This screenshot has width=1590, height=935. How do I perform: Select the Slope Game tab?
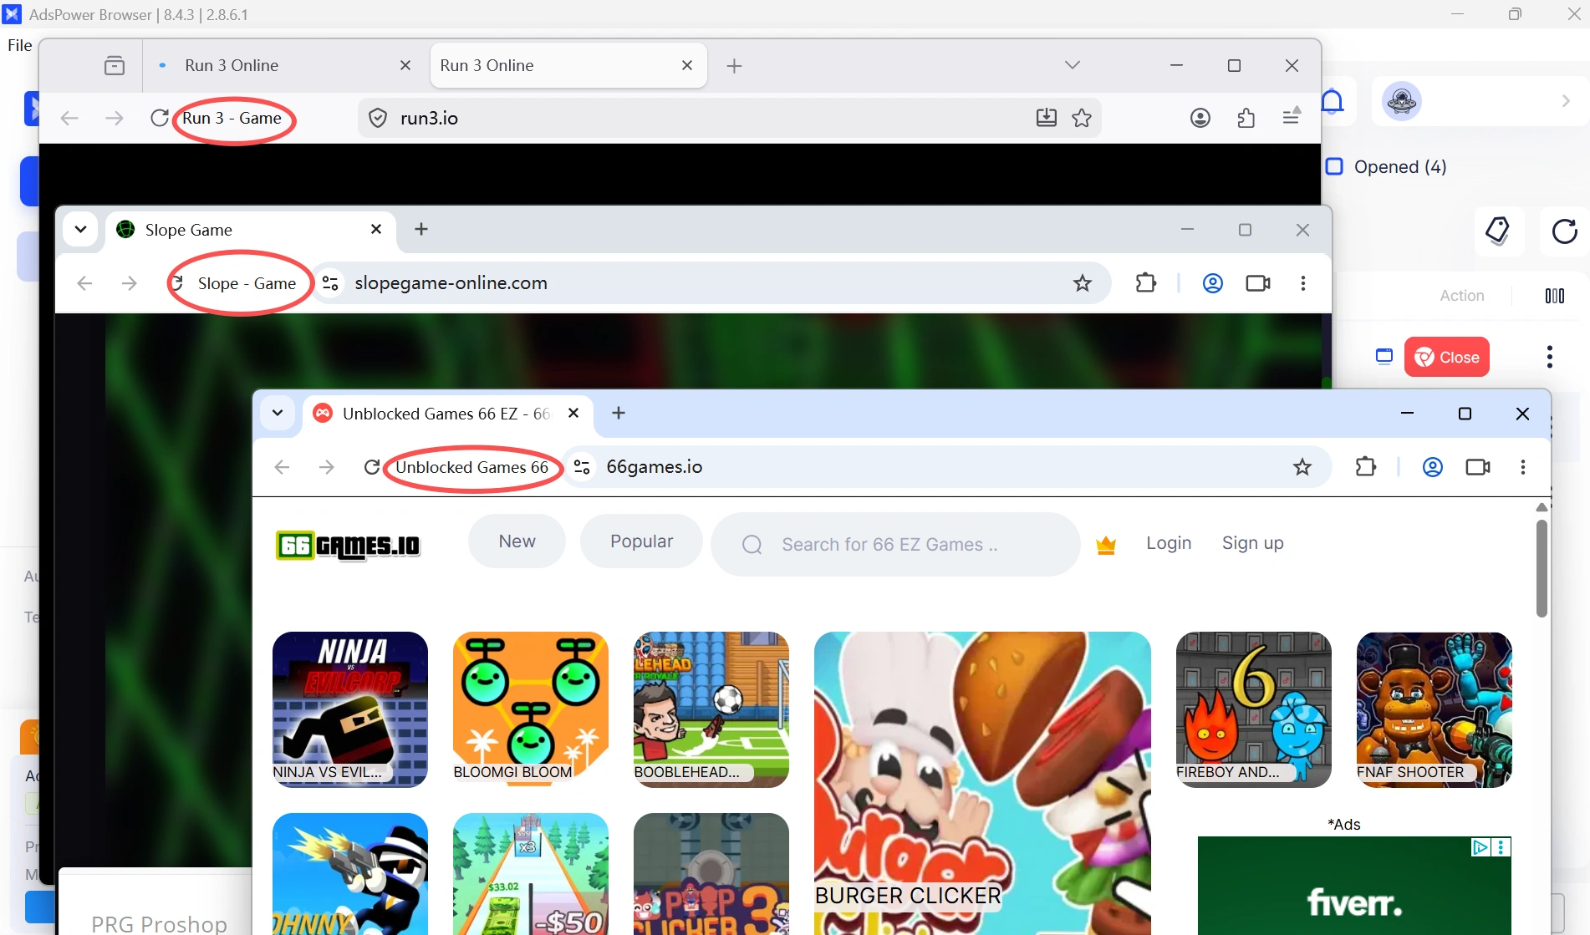tap(251, 230)
